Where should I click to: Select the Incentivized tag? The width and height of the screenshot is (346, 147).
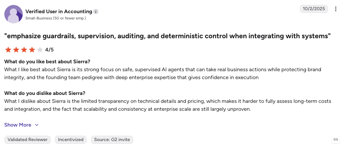71,140
